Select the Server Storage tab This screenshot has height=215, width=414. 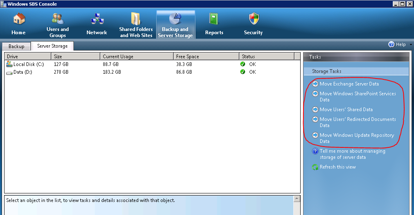pos(52,46)
